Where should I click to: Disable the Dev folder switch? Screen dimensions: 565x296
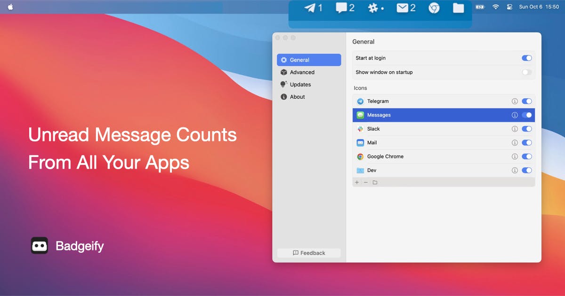pyautogui.click(x=527, y=171)
